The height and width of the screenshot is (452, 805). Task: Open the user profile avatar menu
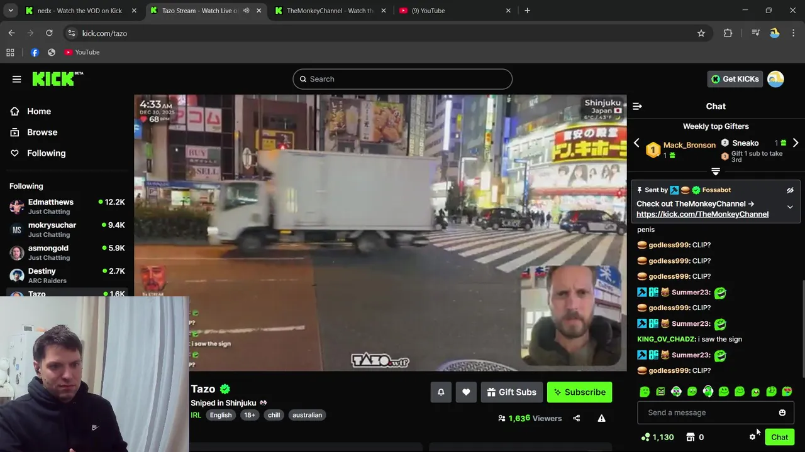pyautogui.click(x=775, y=79)
